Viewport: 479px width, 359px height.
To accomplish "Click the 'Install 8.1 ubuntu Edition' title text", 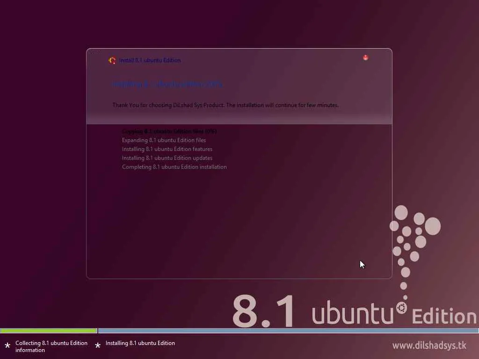I will pos(150,60).
